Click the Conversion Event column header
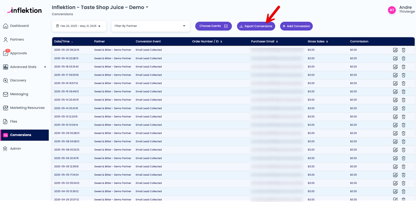416x202 pixels. (148, 41)
